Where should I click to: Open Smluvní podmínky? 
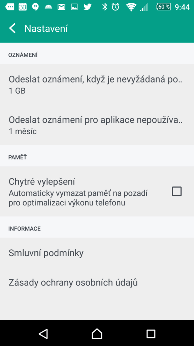97,253
